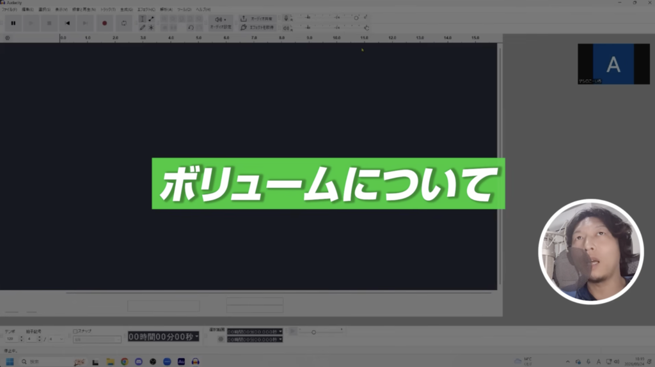Image resolution: width=655 pixels, height=367 pixels.
Task: Select the Multi-tool asterisk icon
Action: 151,27
